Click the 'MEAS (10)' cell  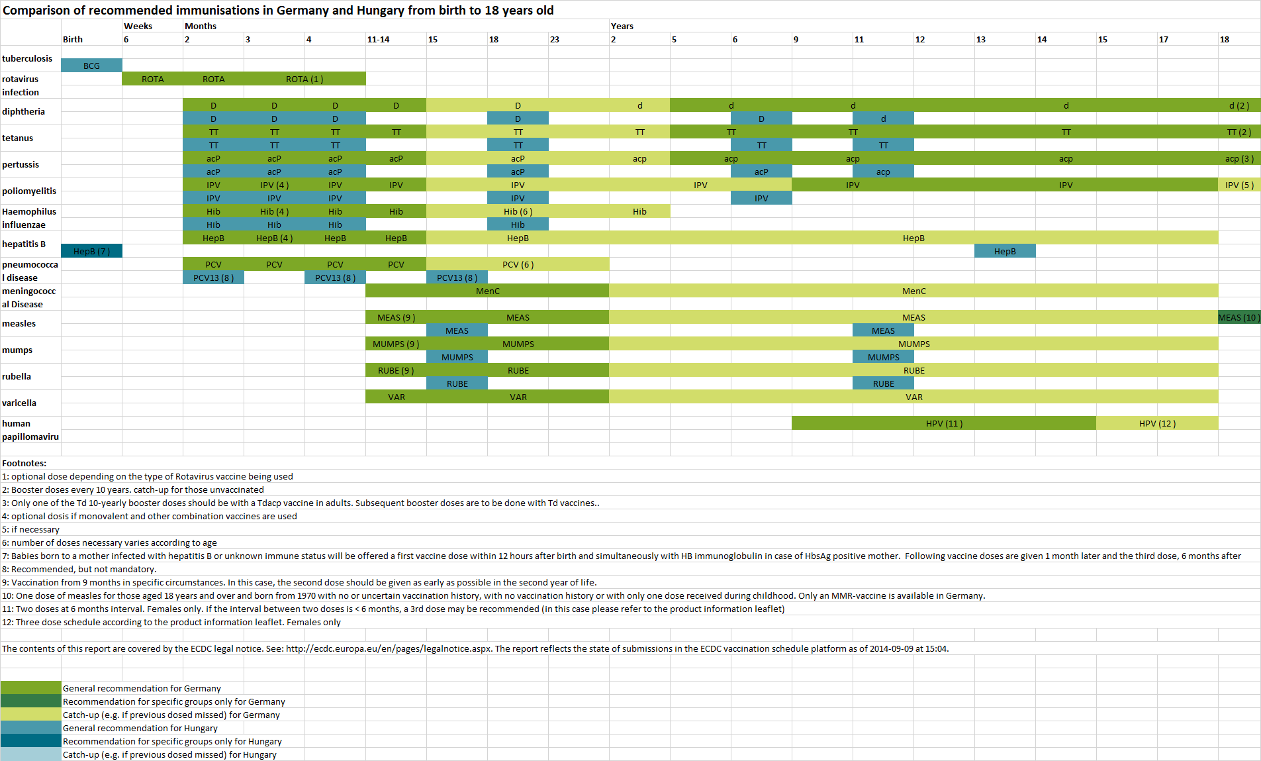pyautogui.click(x=1239, y=317)
